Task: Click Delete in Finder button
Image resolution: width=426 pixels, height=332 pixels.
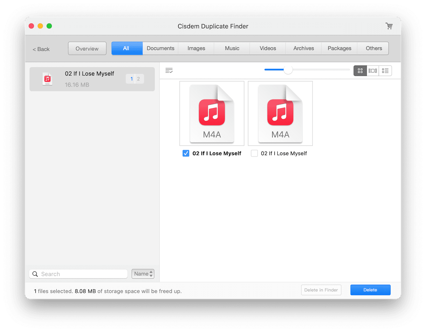Action: tap(321, 290)
